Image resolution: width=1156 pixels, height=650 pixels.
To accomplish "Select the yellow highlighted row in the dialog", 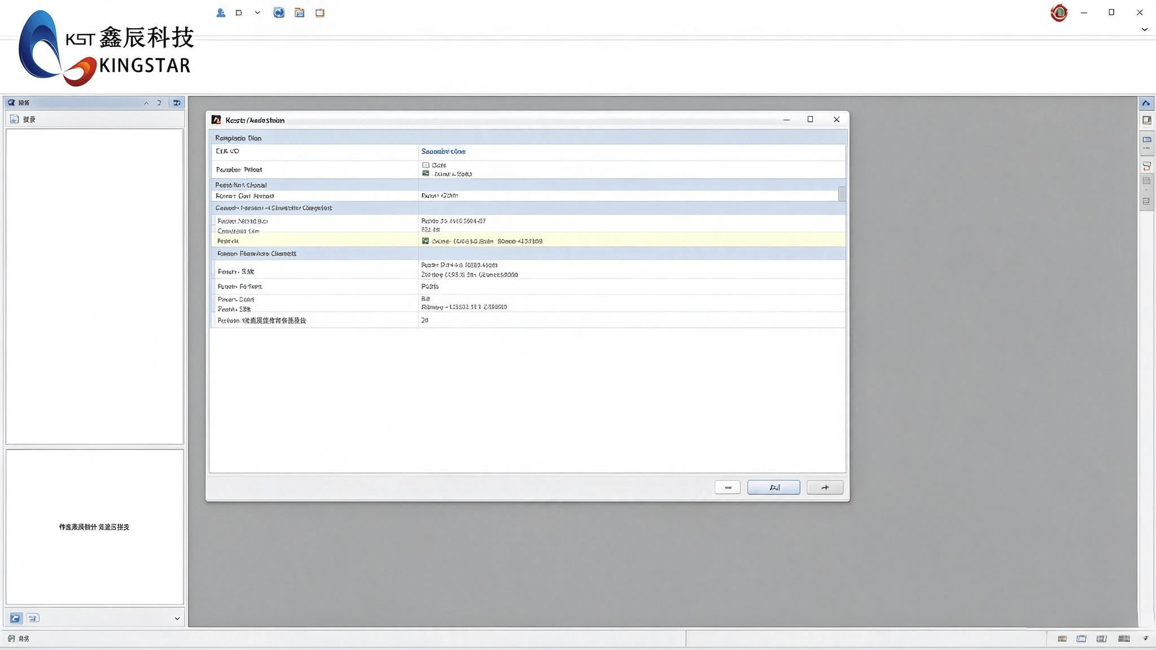I will [x=528, y=241].
